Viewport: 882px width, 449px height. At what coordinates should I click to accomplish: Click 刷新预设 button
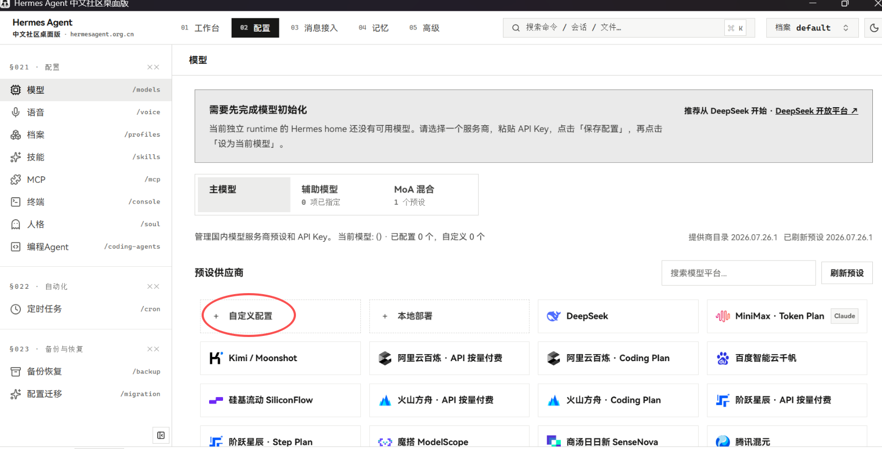point(847,273)
